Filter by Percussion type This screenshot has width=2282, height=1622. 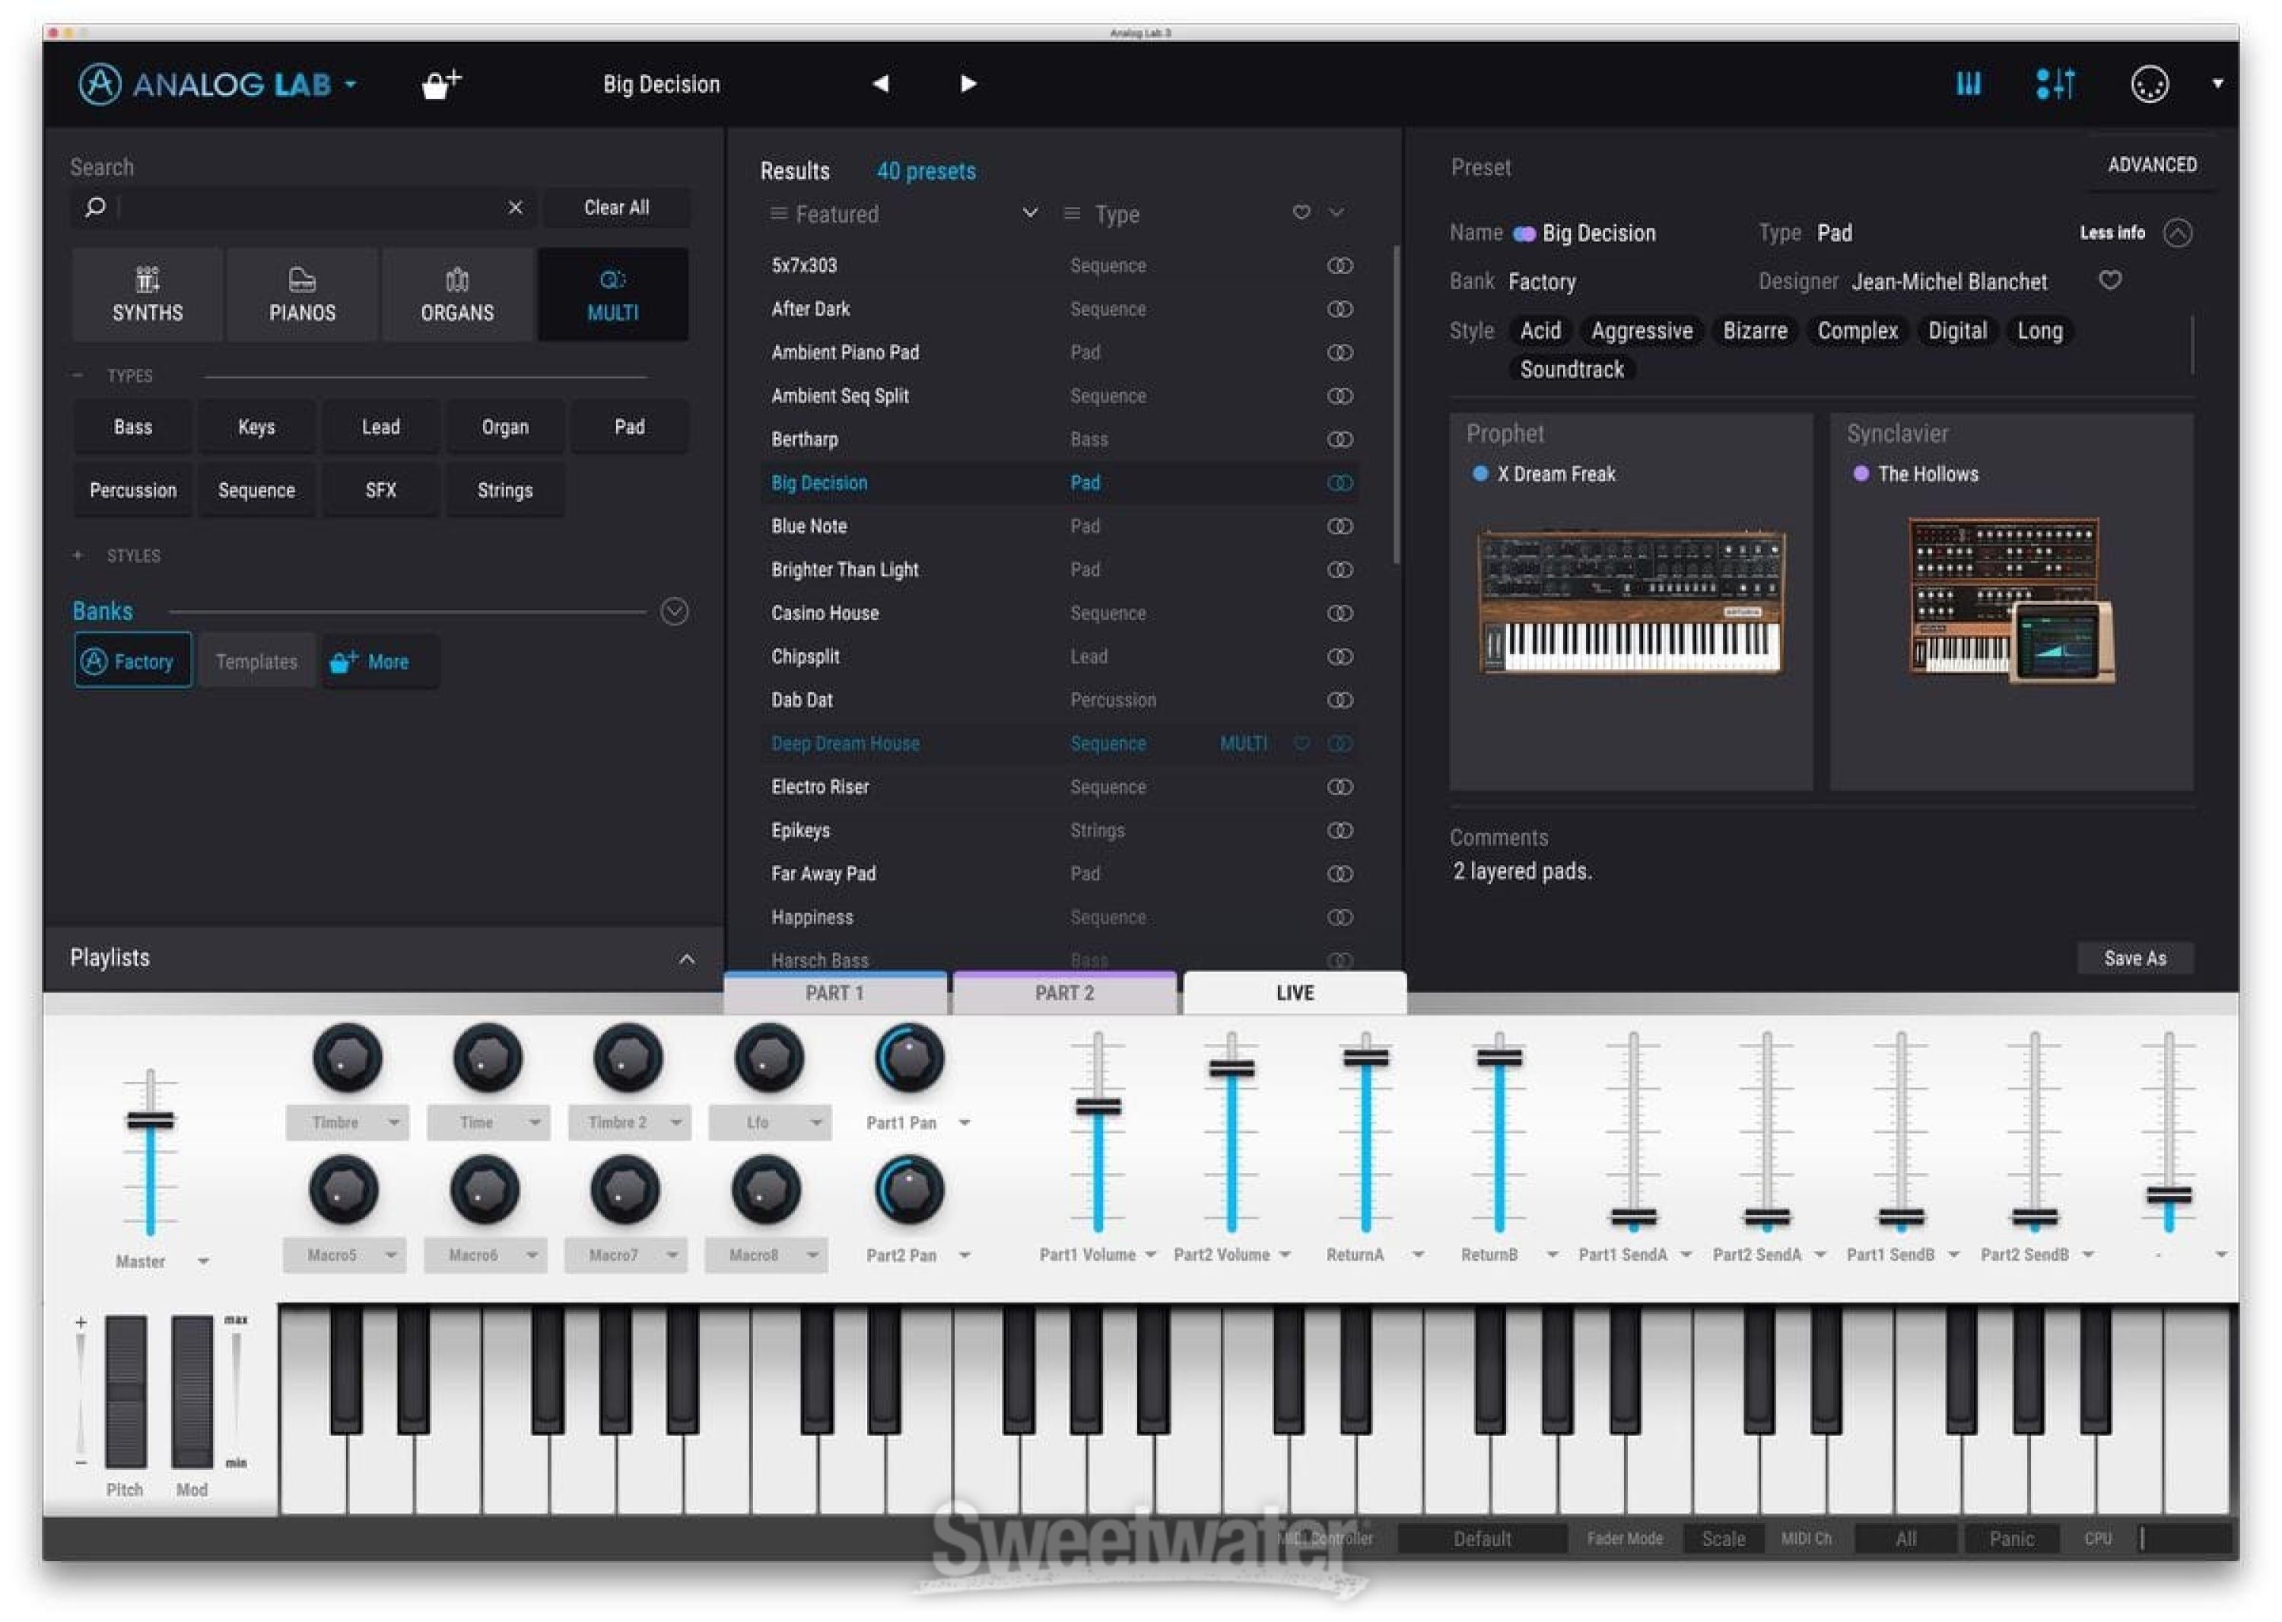tap(133, 491)
